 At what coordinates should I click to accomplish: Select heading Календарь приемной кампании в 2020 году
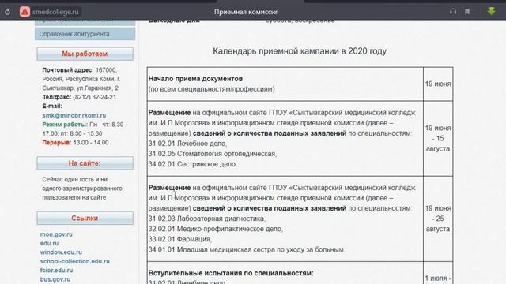click(300, 51)
